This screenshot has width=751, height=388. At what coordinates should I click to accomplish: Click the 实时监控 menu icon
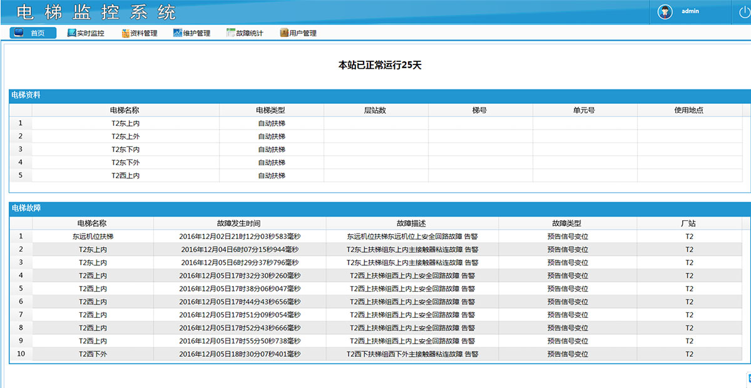tap(71, 33)
